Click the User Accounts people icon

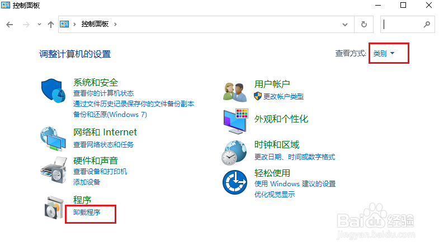235,90
